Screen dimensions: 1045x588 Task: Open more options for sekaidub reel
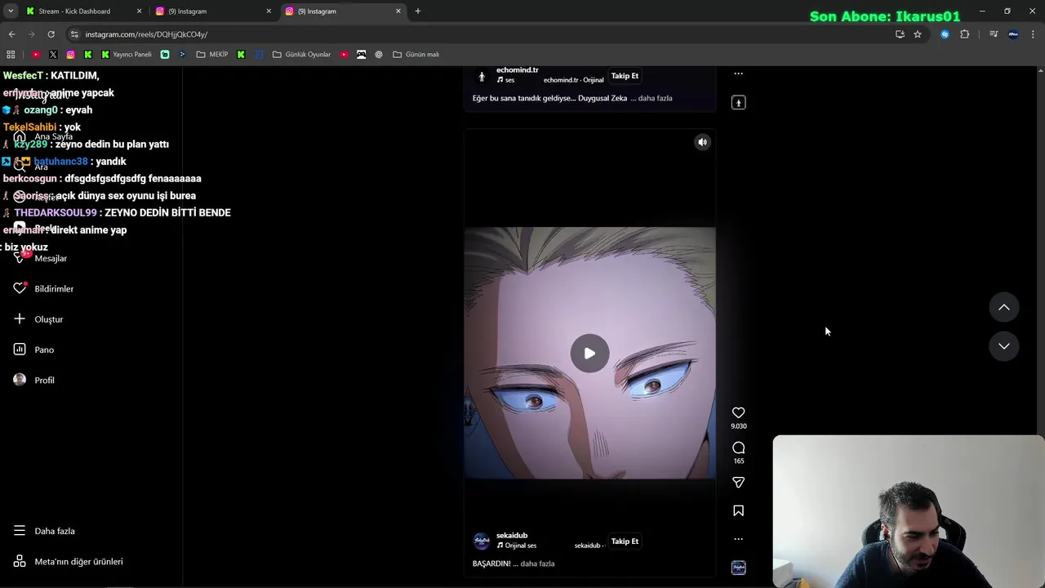[x=738, y=539]
